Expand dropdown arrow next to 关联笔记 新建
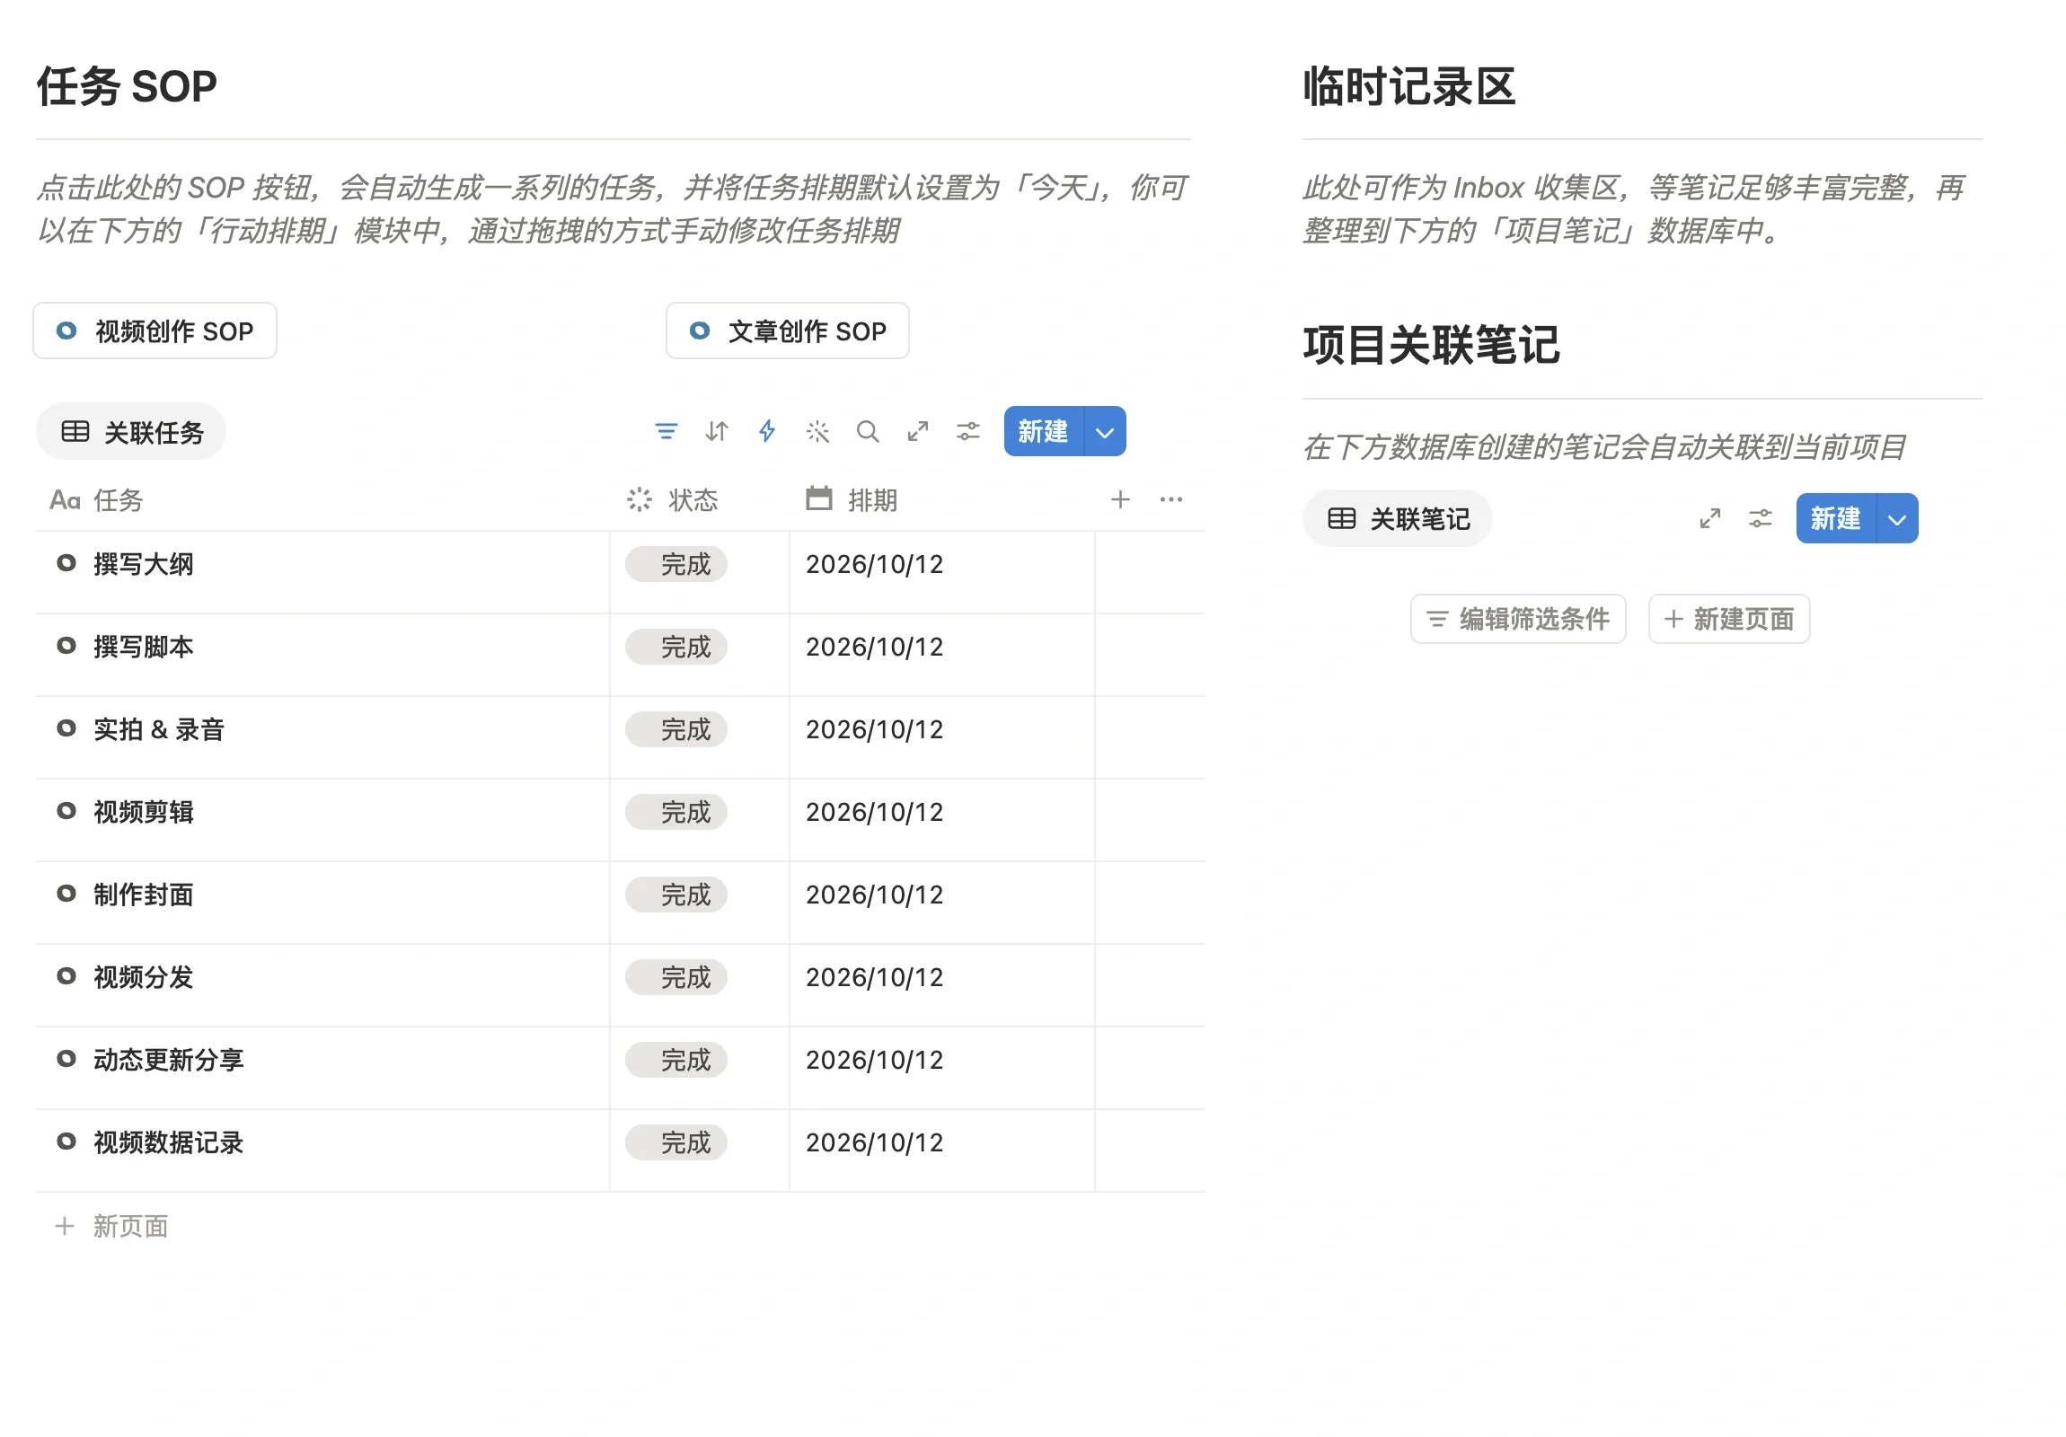Screen dimensions: 2066x1437 tap(1897, 519)
